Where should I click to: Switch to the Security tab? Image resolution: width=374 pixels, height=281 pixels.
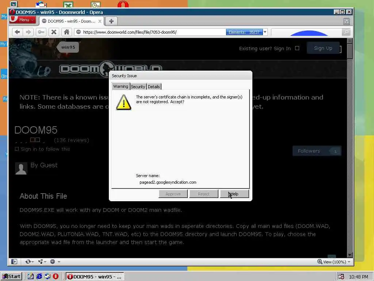point(138,87)
